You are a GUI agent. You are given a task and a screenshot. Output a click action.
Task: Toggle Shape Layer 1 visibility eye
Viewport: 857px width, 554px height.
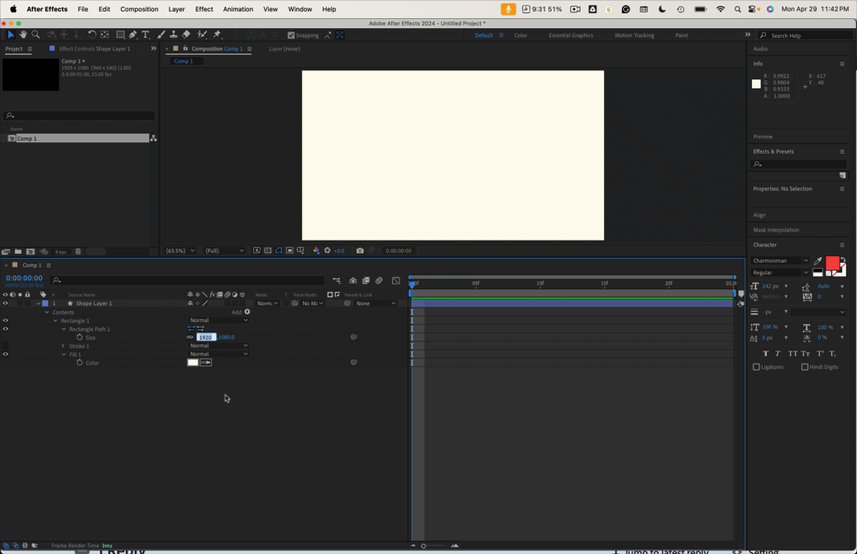coord(6,303)
